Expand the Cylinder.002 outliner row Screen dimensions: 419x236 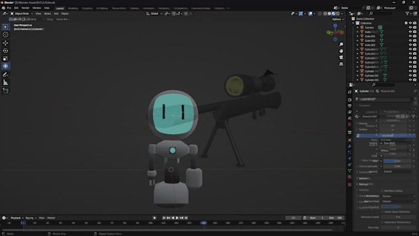pyautogui.click(x=357, y=80)
